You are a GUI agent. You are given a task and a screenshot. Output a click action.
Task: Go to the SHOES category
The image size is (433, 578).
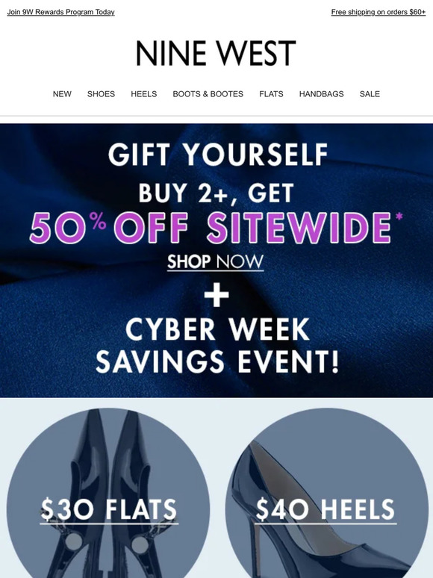(101, 94)
